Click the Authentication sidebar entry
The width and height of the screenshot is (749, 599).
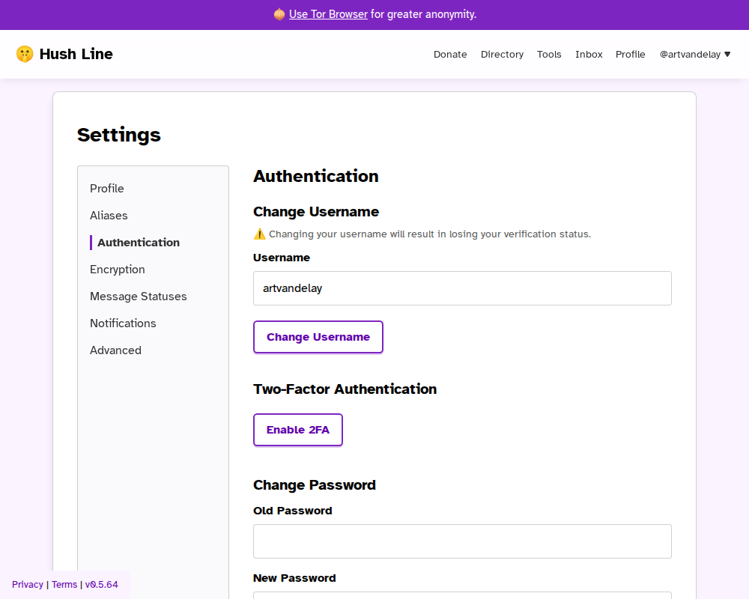click(x=138, y=242)
